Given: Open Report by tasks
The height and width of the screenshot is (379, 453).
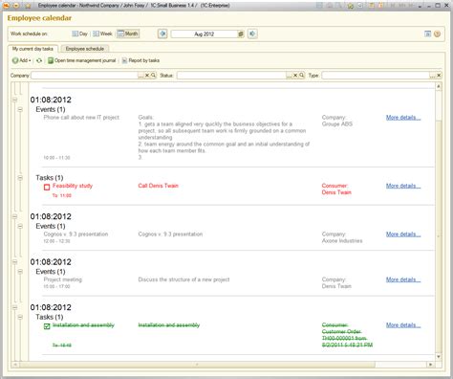Looking at the screenshot, I should 140,60.
